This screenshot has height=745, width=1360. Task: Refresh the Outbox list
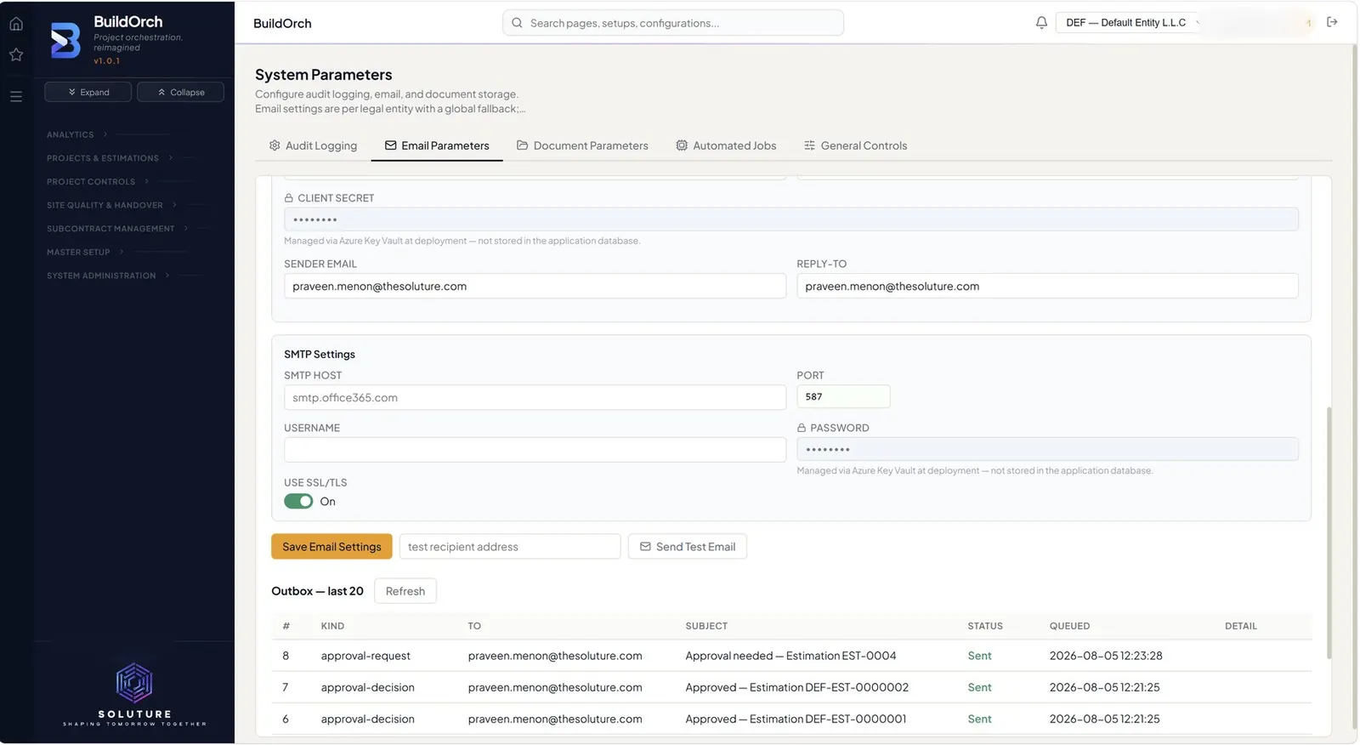click(x=405, y=591)
